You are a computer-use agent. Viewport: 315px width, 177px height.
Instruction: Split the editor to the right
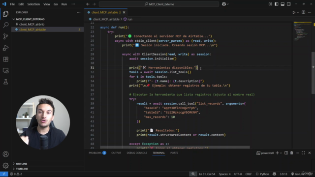point(303,12)
